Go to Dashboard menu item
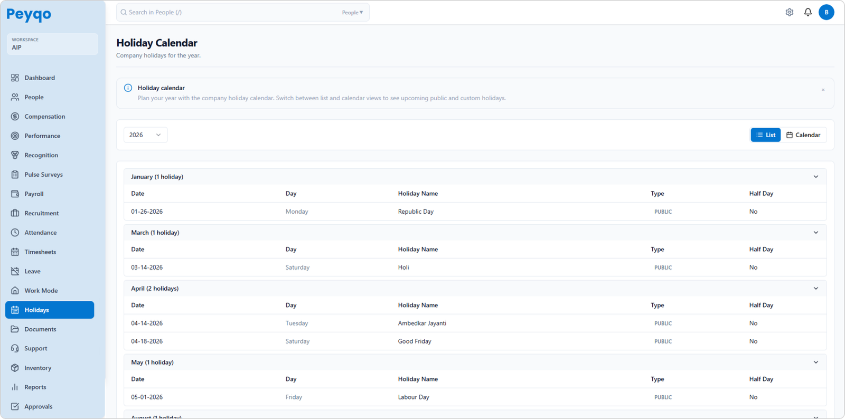The image size is (845, 419). [50, 78]
